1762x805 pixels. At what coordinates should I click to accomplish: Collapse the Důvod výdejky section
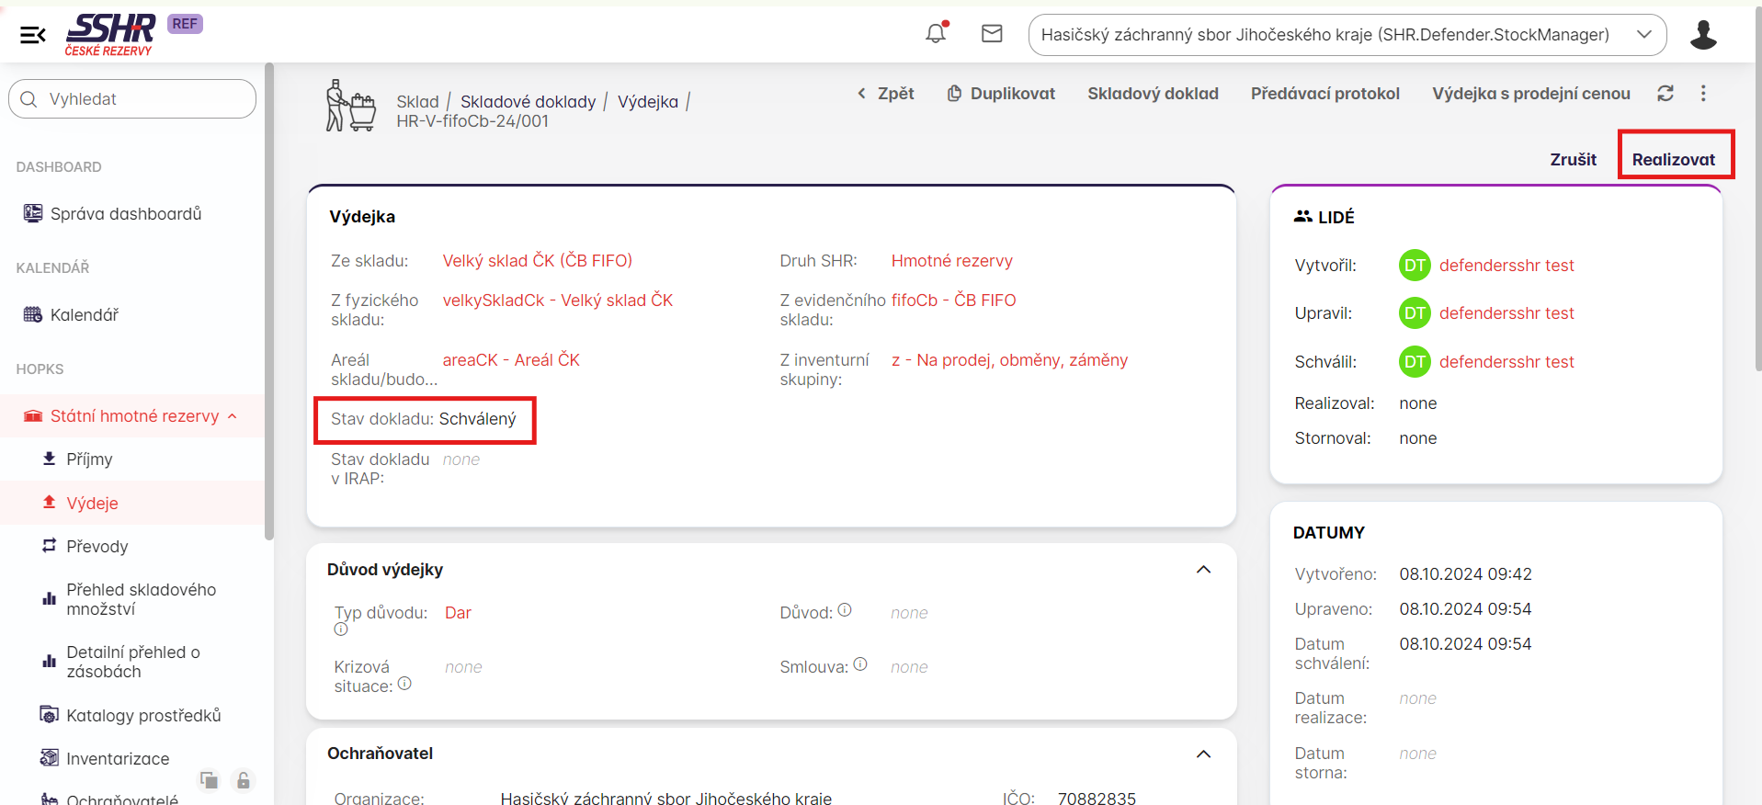(1203, 570)
